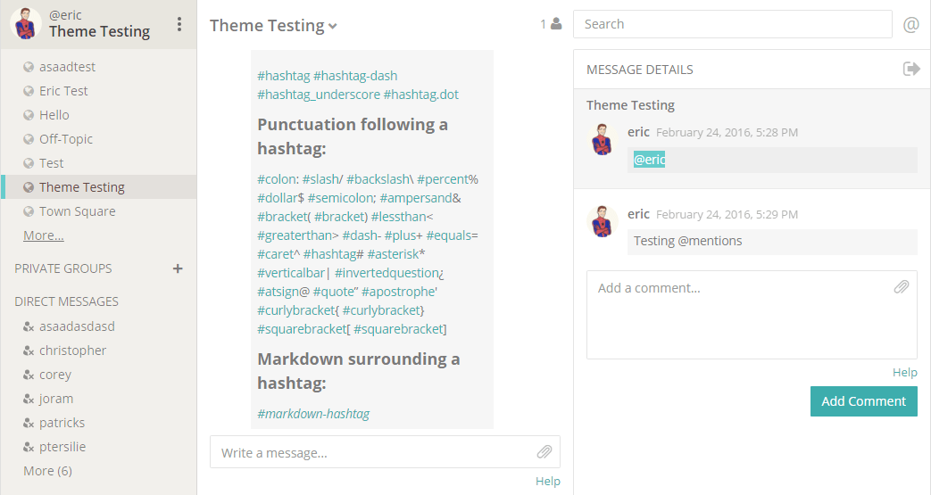Create a new private group
Screen dimensions: 931x495
click(x=178, y=268)
